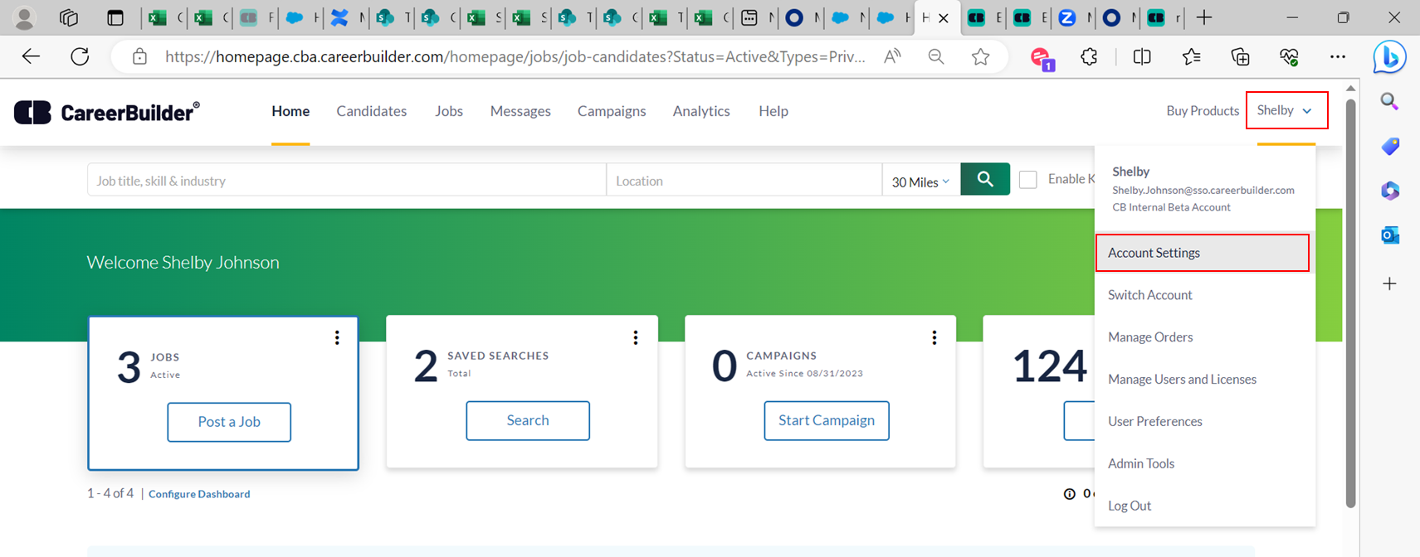This screenshot has width=1420, height=557.
Task: Open the Jobs card three-dot menu
Action: point(337,337)
